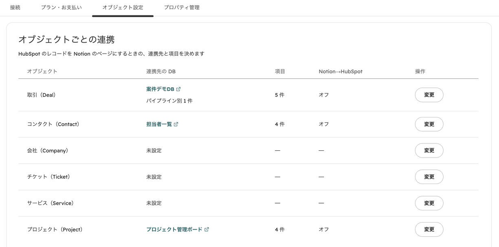Click the オブジェクト column header
This screenshot has height=247, width=499.
(42, 71)
